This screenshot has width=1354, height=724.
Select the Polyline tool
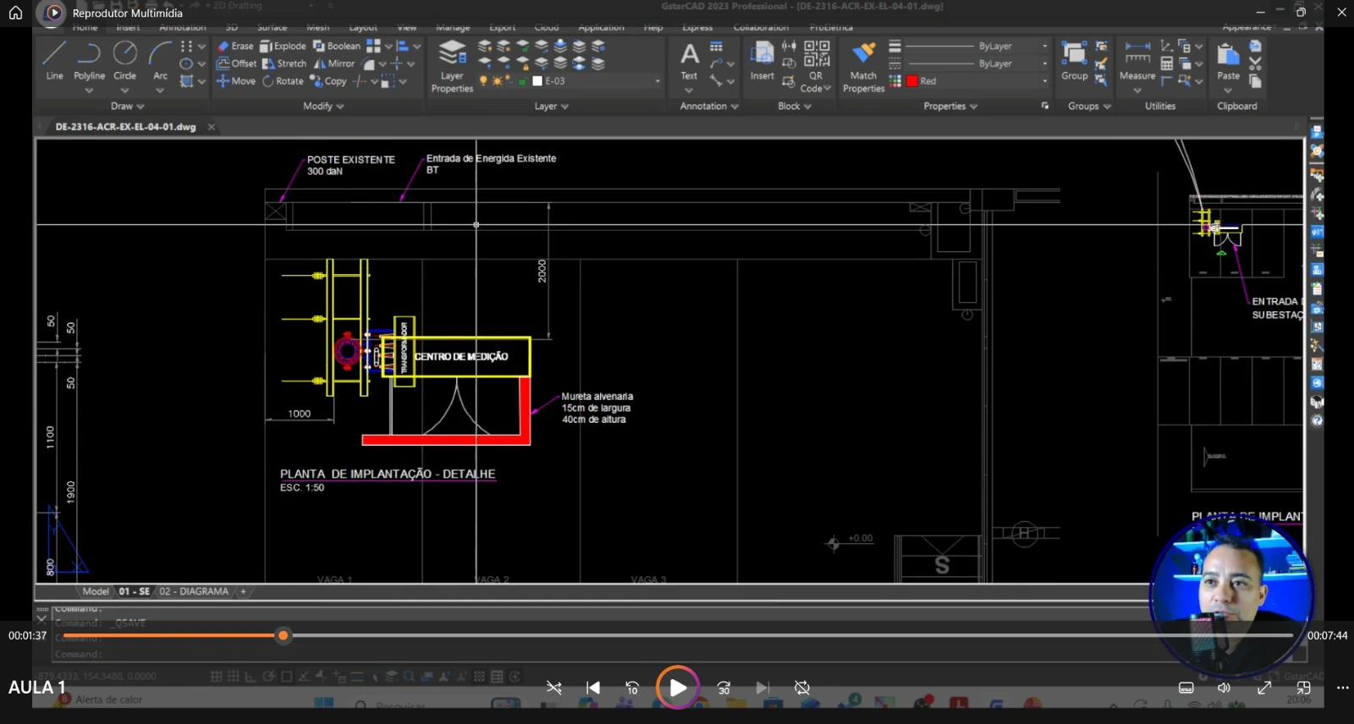[89, 61]
